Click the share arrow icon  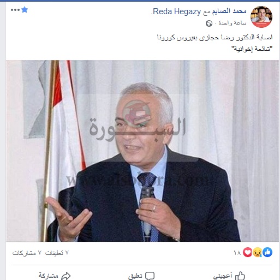(x=66, y=276)
